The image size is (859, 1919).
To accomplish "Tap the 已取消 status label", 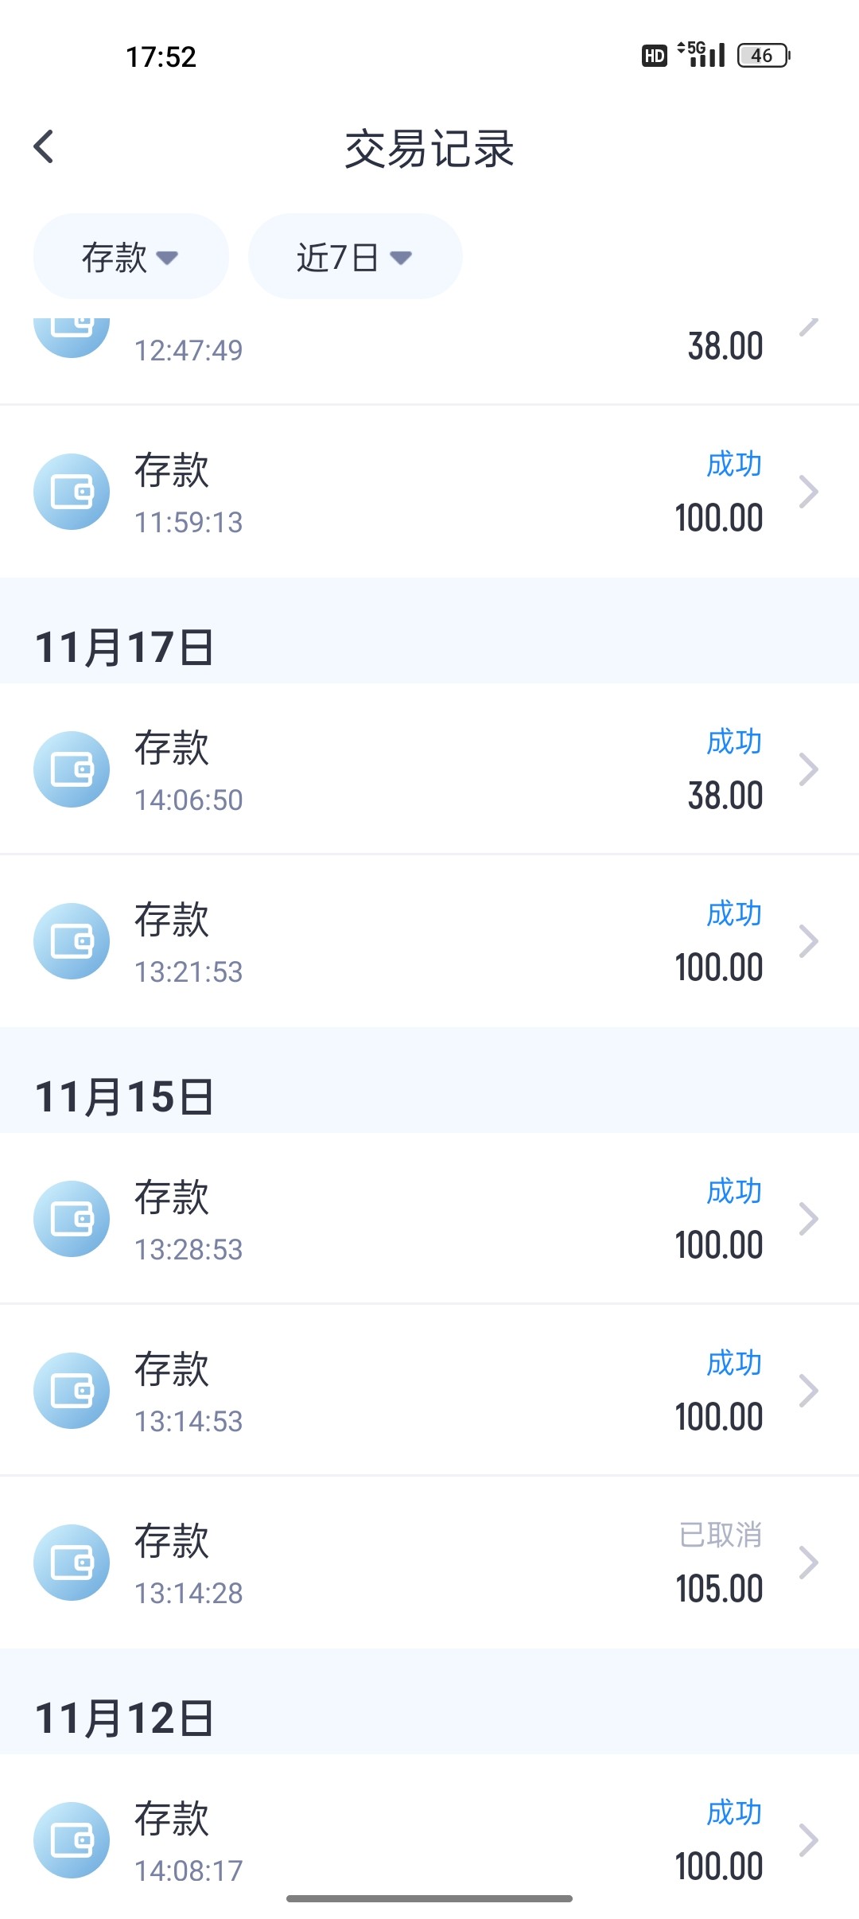I will click(721, 1536).
